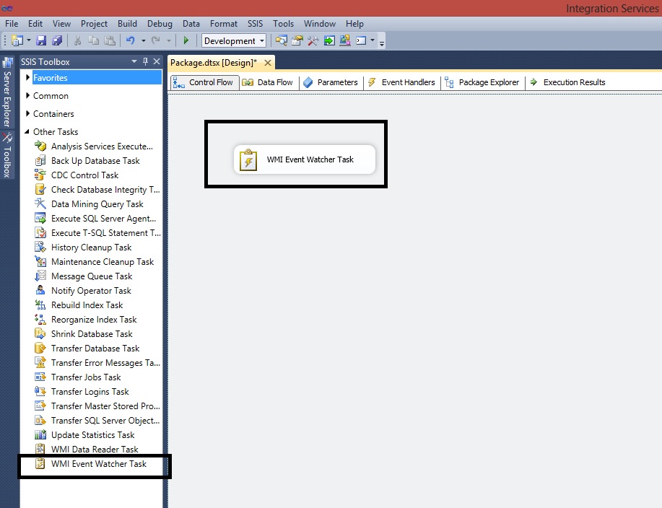Image resolution: width=662 pixels, height=508 pixels.
Task: Switch to the Package Explorer tab
Action: coord(482,82)
